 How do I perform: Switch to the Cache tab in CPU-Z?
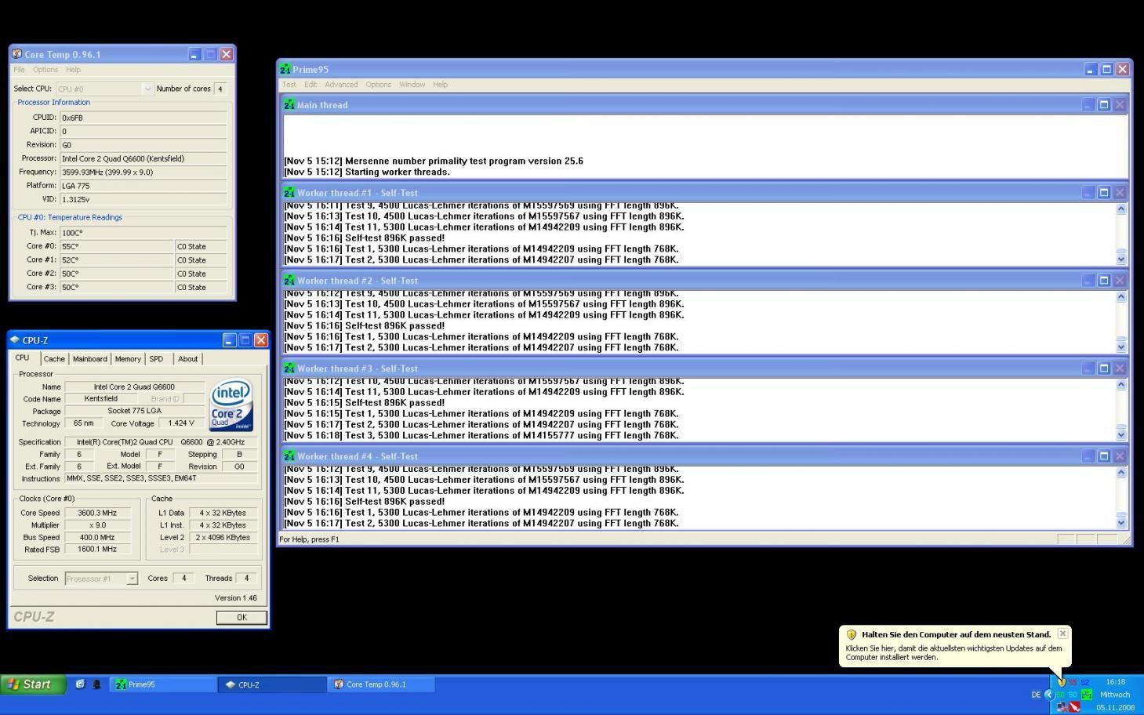54,359
